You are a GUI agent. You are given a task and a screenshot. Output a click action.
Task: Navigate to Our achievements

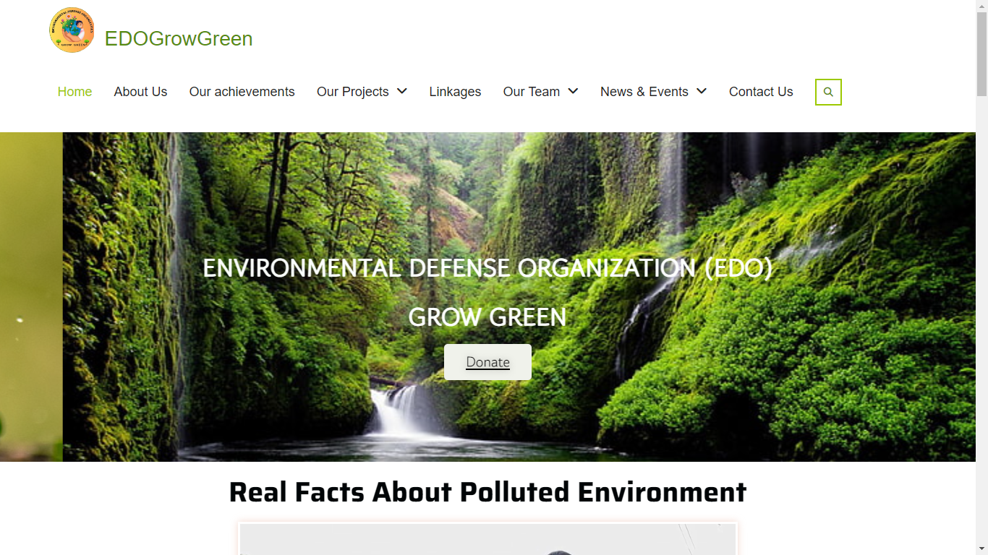click(242, 92)
